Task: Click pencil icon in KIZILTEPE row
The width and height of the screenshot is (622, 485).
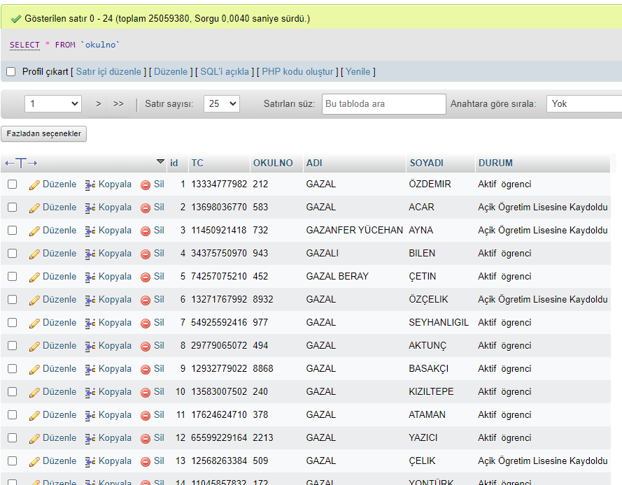Action: [34, 392]
